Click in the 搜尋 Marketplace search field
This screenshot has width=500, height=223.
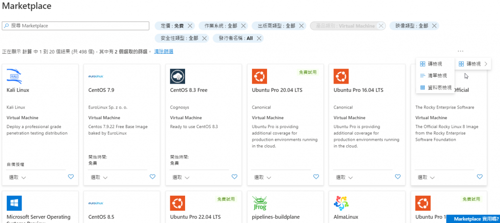coord(76,26)
